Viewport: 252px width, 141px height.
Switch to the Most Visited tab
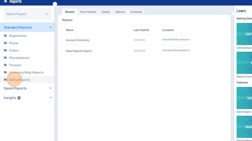(88, 12)
